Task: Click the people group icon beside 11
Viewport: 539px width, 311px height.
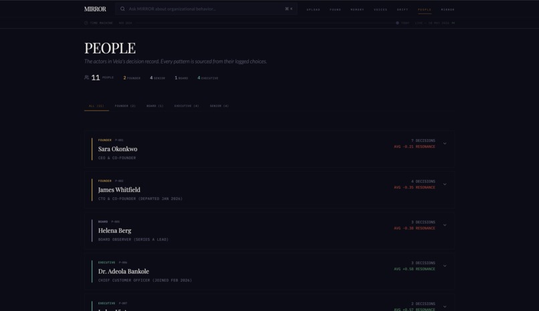Action: tap(87, 78)
